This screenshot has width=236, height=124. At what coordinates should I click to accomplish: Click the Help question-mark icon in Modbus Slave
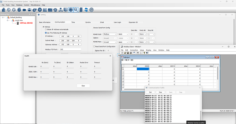point(144,53)
